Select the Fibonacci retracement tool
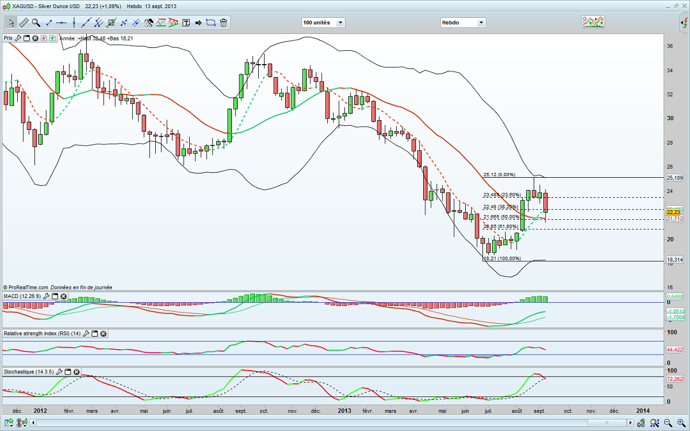Viewport: 690px width, 431px height. tap(112, 23)
